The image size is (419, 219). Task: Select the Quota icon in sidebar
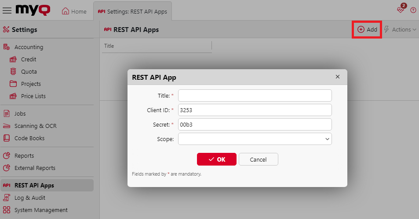(13, 71)
